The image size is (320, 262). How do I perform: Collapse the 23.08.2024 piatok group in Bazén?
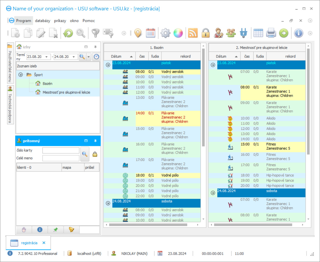(x=108, y=65)
